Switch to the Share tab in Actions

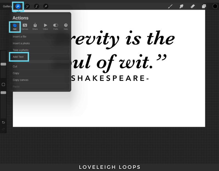pos(35,26)
